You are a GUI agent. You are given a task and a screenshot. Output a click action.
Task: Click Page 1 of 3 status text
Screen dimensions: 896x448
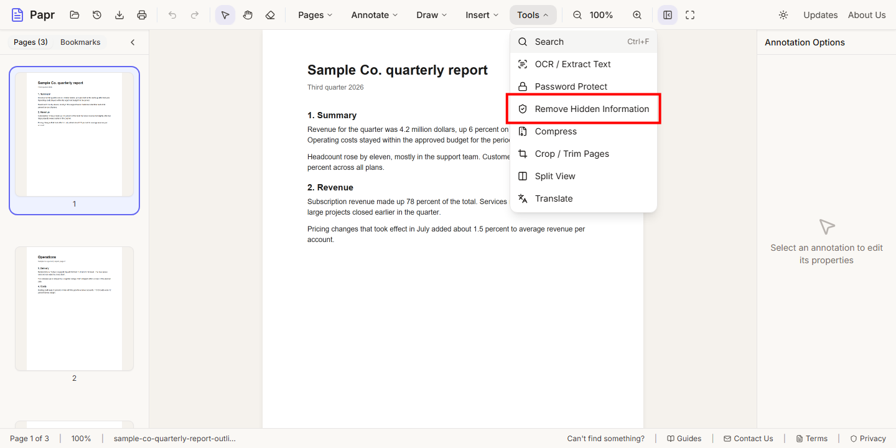coord(29,439)
